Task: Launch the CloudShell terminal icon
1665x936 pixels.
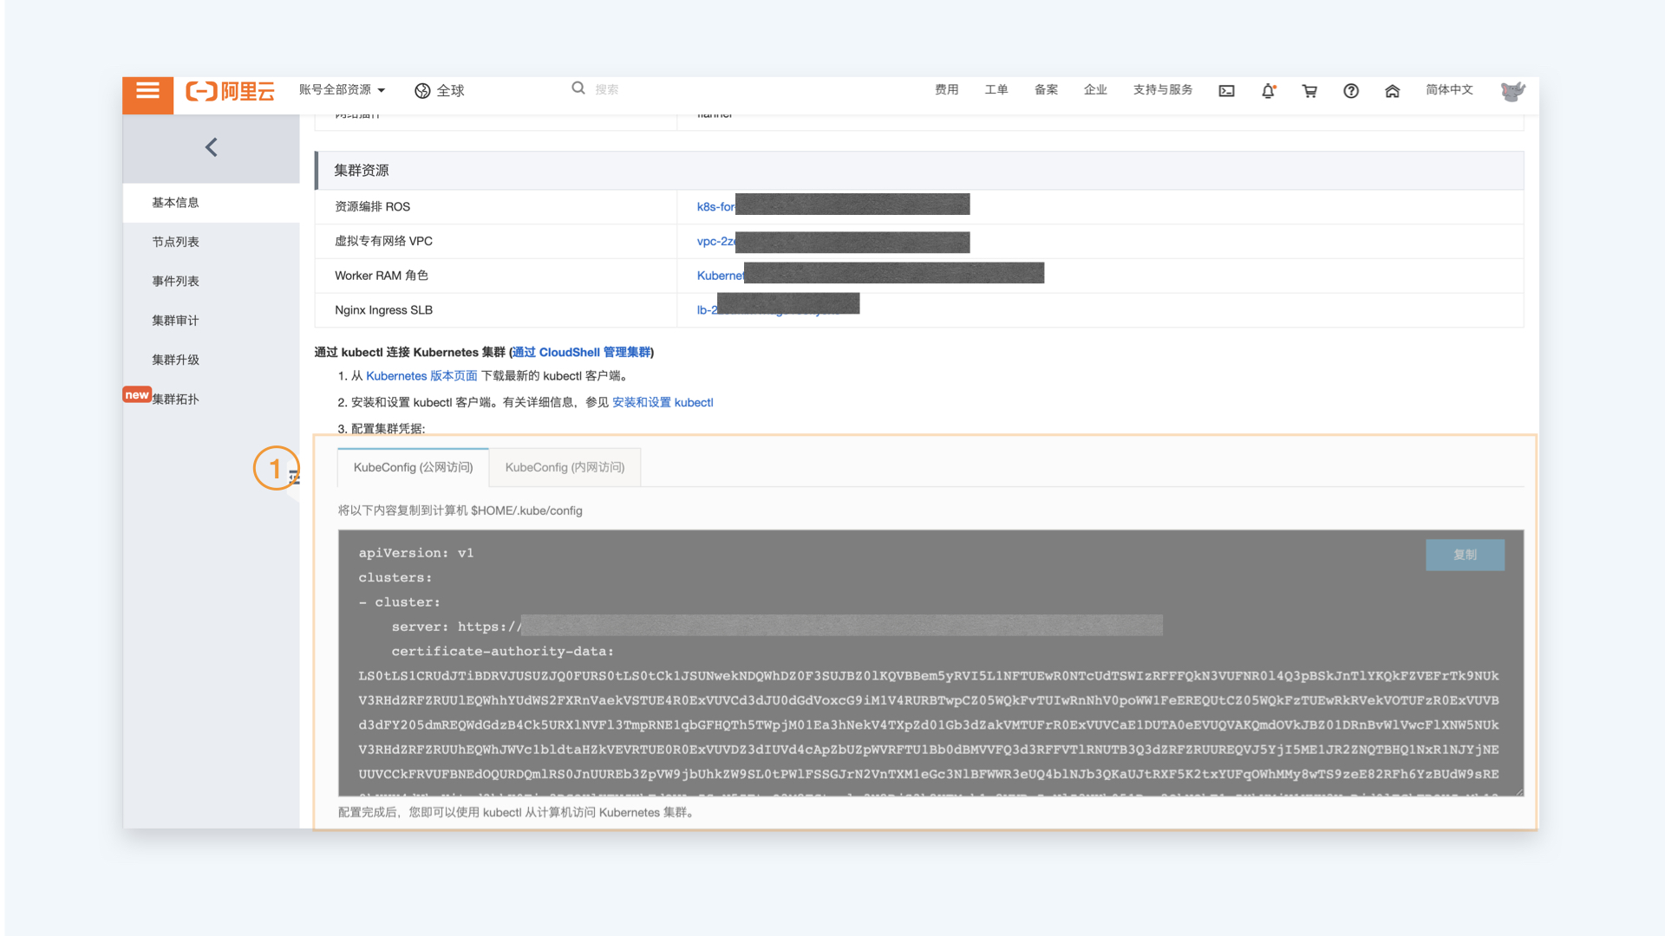Action: (x=1226, y=91)
